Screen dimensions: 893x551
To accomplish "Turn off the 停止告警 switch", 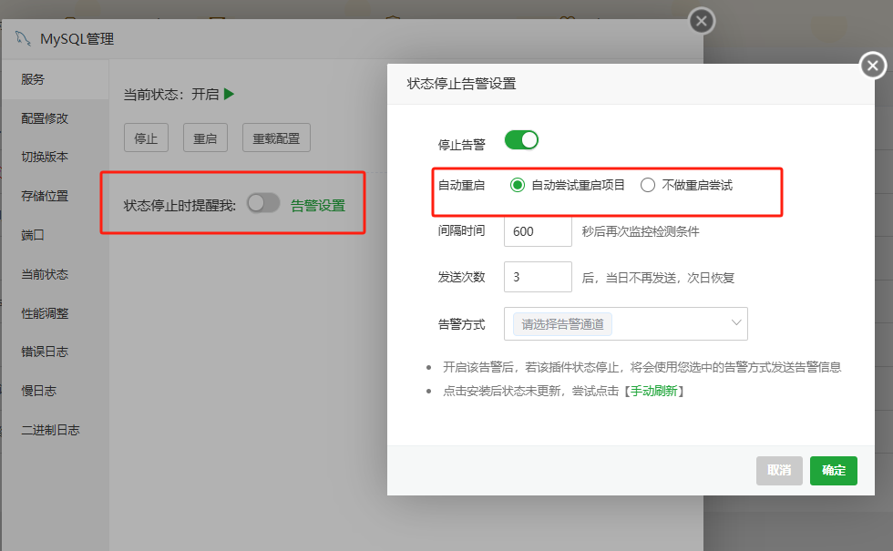I will (x=521, y=140).
